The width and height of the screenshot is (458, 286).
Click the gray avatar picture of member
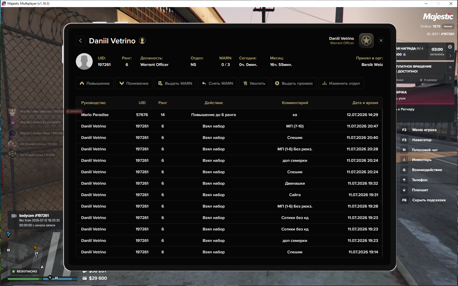click(x=84, y=61)
